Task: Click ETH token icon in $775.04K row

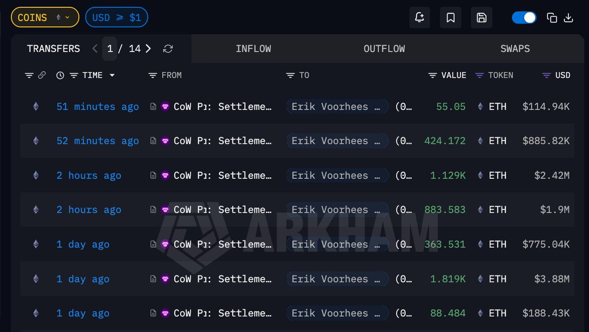Action: pyautogui.click(x=481, y=244)
